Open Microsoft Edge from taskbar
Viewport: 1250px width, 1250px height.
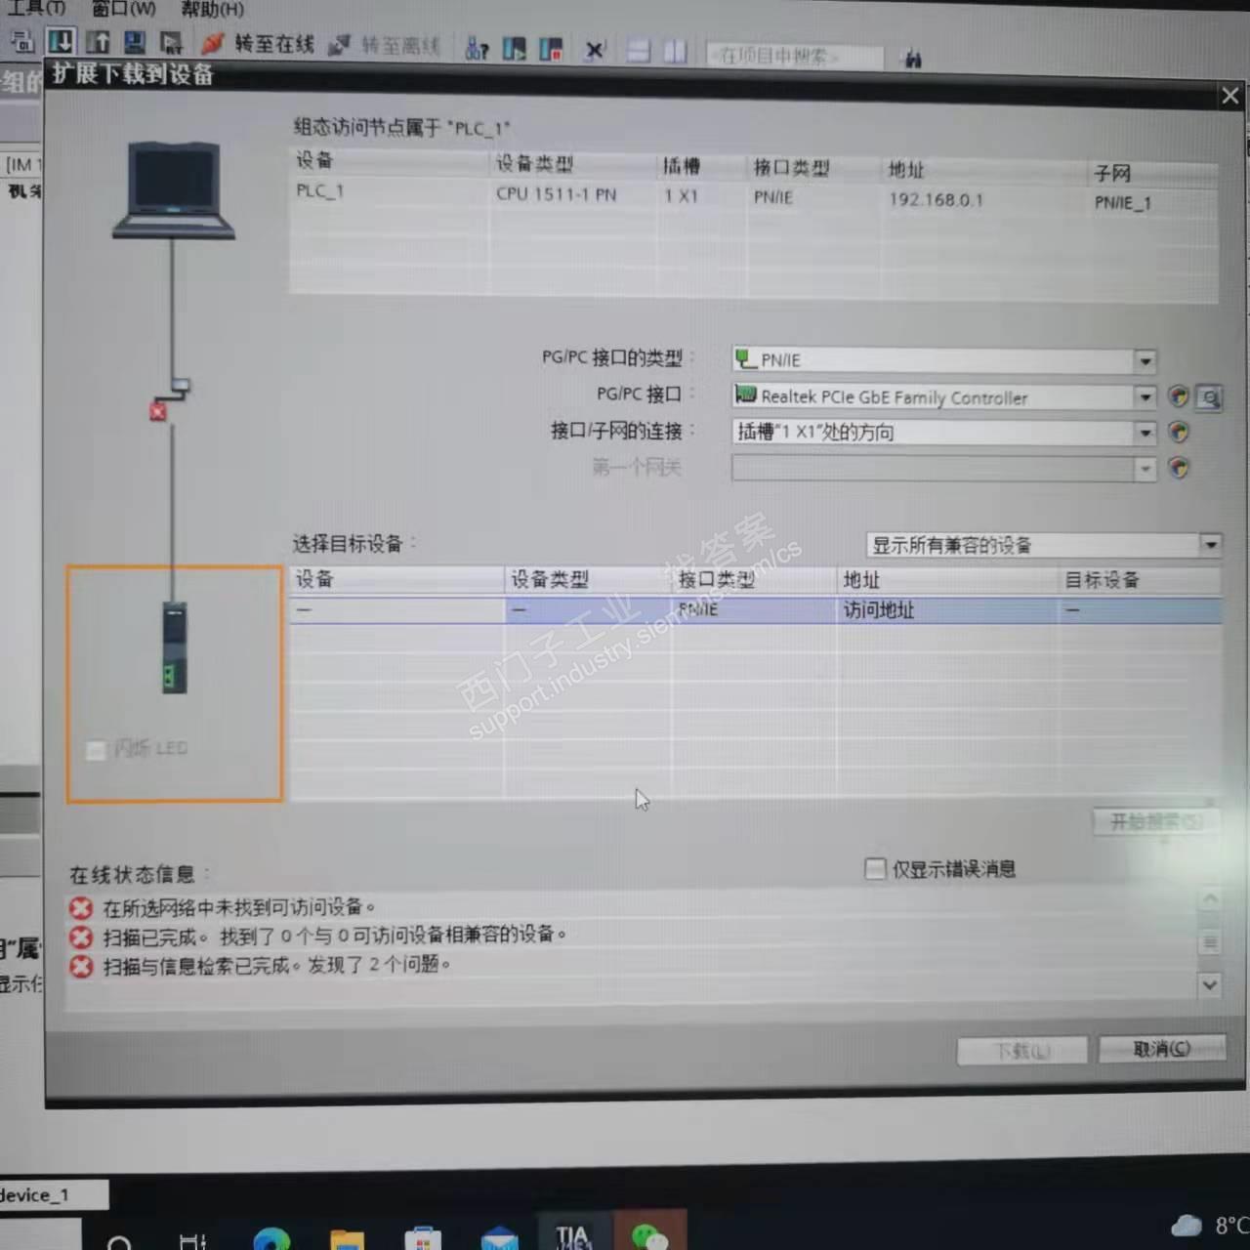(271, 1238)
